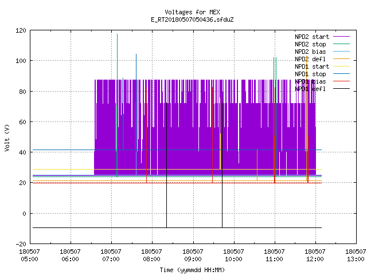The image size is (367, 275).
Task: Click the y-axis tick label 0
Action: [x=24, y=214]
